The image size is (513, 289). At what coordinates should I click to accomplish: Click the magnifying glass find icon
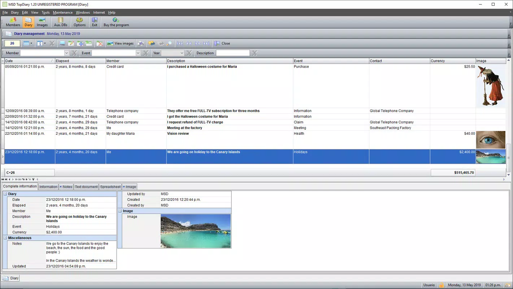point(169,43)
